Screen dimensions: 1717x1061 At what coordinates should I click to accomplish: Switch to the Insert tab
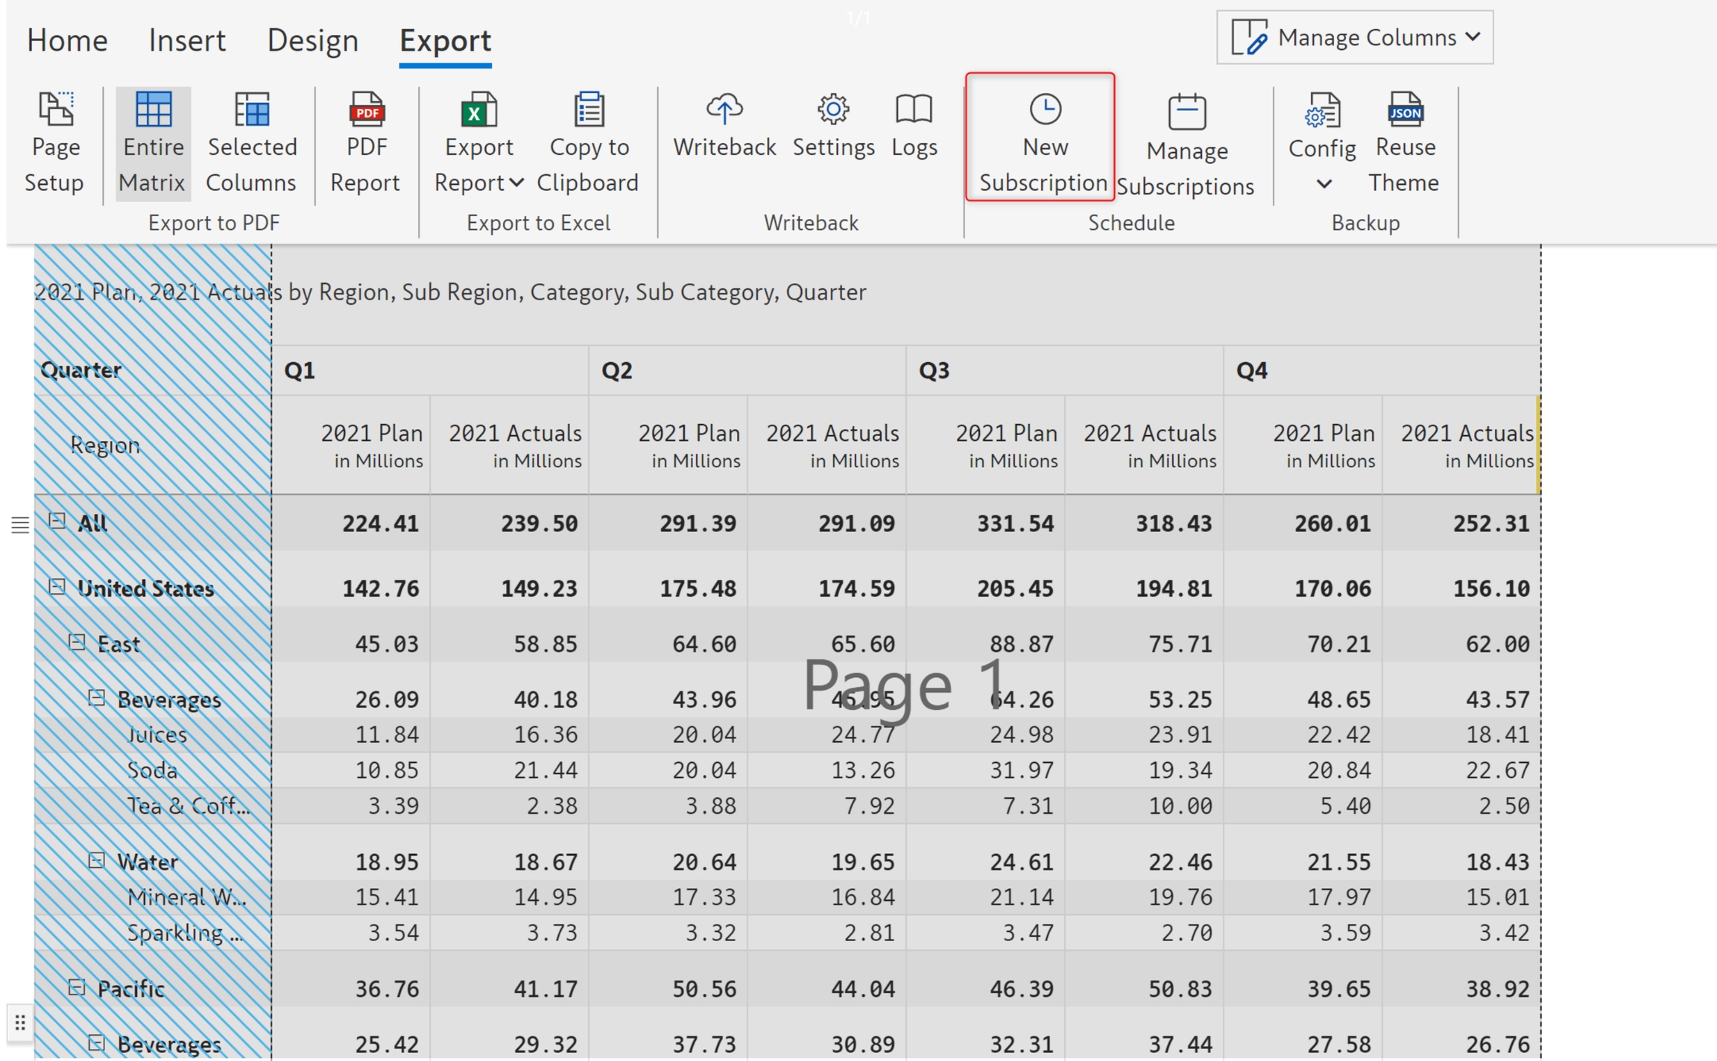tap(186, 40)
